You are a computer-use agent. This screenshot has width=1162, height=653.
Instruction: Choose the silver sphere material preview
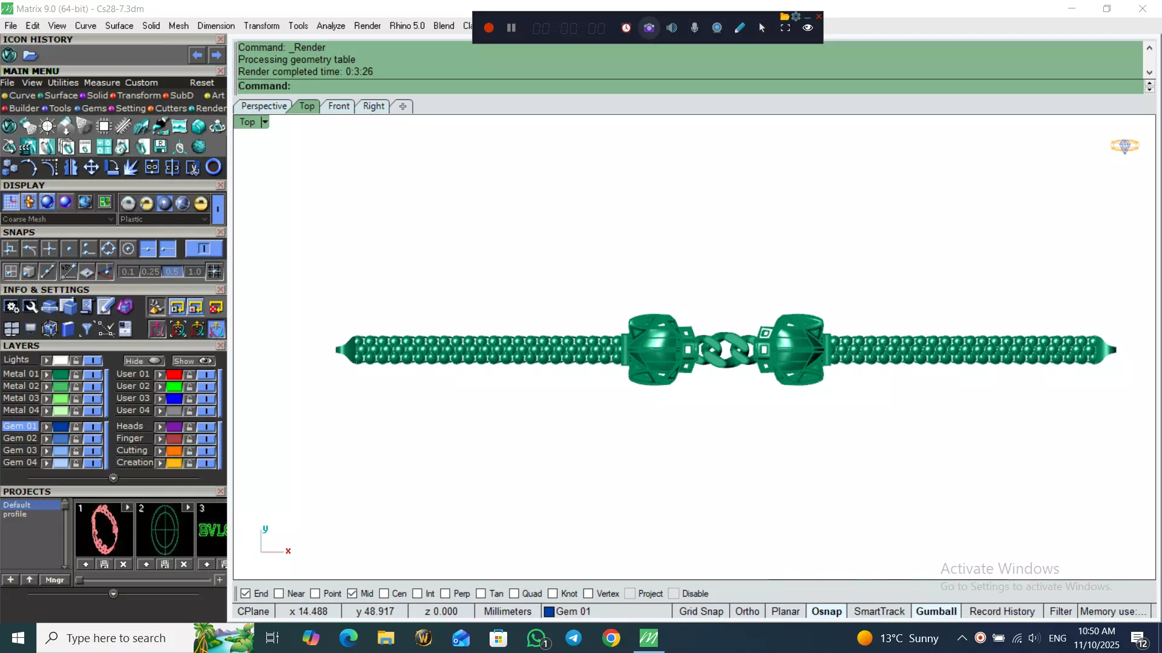pyautogui.click(x=128, y=203)
